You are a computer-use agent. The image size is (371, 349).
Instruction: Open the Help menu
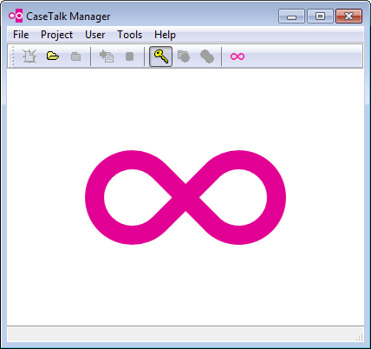tap(165, 35)
